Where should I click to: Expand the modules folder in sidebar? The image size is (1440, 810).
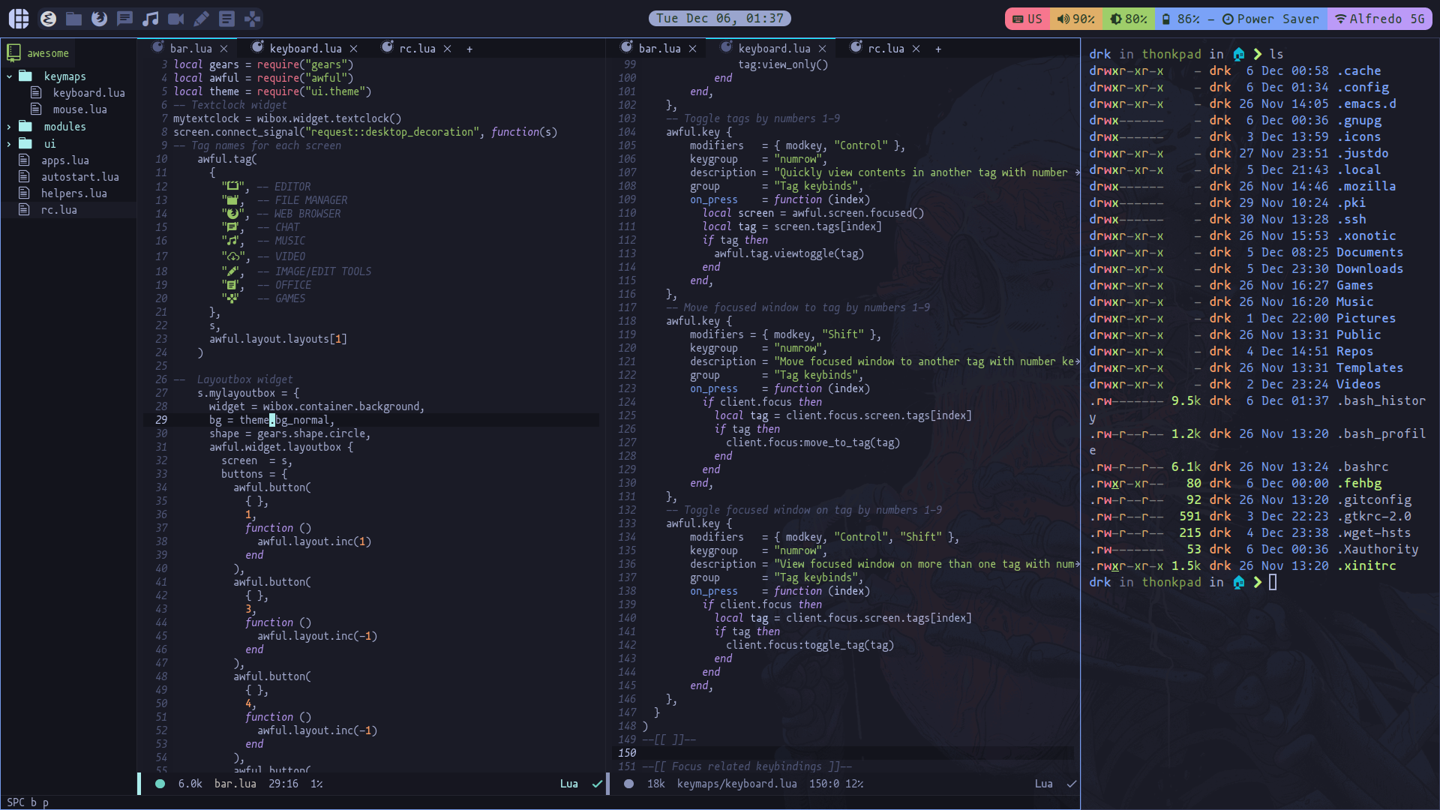click(x=10, y=127)
